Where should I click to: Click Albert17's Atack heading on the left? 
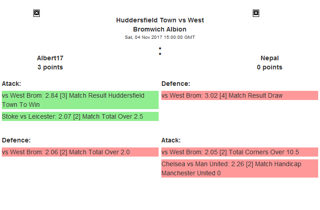[x=11, y=84]
